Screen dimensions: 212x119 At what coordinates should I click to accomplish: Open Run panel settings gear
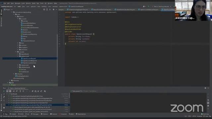point(205,88)
